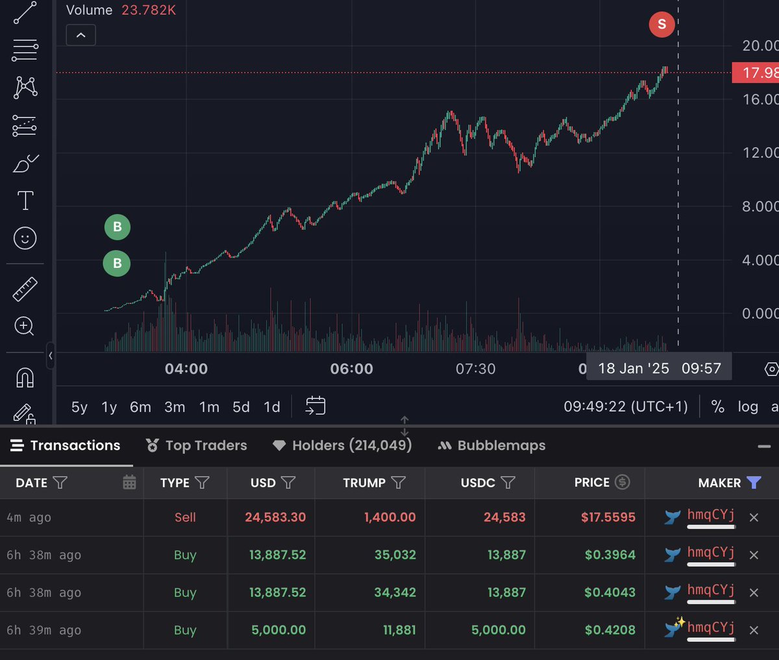779x660 pixels.
Task: Open hmqCYj maker link in $0.3964 row
Action: pyautogui.click(x=711, y=553)
